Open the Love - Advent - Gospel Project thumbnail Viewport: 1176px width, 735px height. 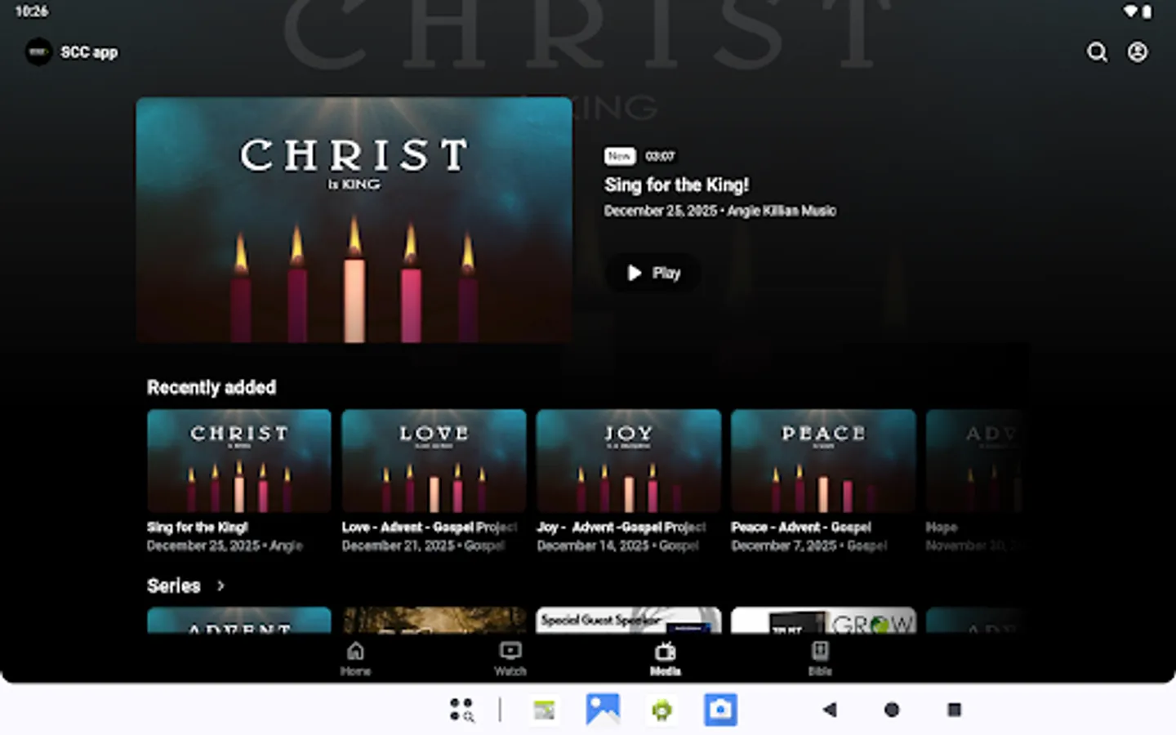point(433,461)
